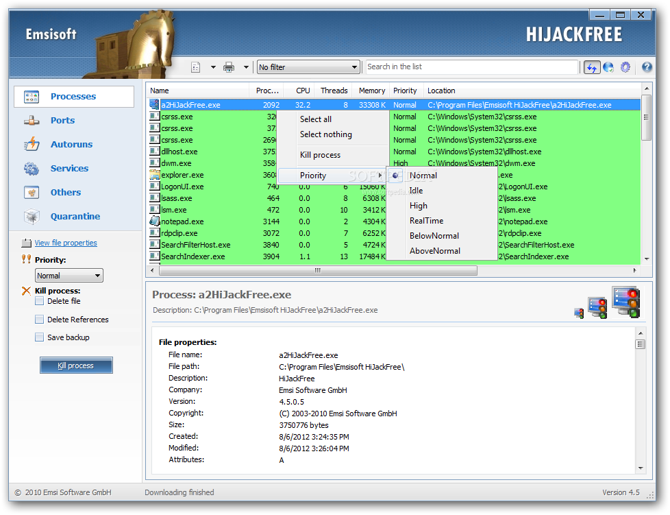This screenshot has width=670, height=515.
Task: Open the Priority submenu entry
Action: point(332,176)
